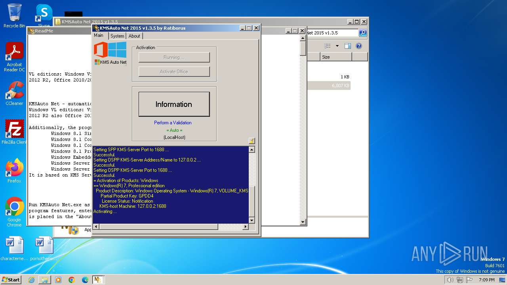
Task: Open Acrobat Reader DC desktop icon
Action: pos(14,57)
